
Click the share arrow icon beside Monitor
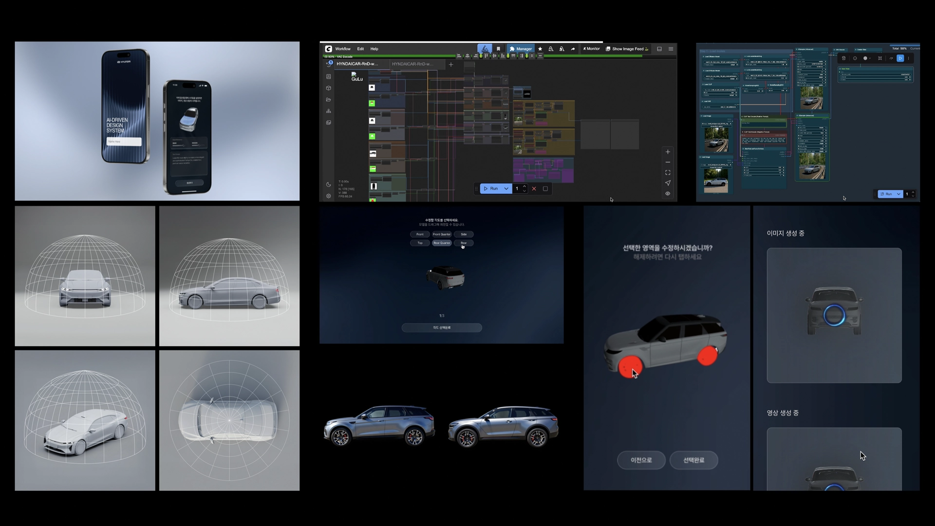point(573,49)
